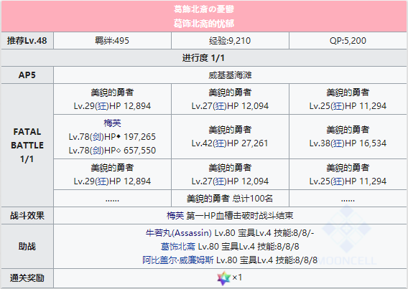This screenshot has height=289, width=408.
Task: Select the Chinese title 葛饰北斋的忧郁
Action: 204,24
